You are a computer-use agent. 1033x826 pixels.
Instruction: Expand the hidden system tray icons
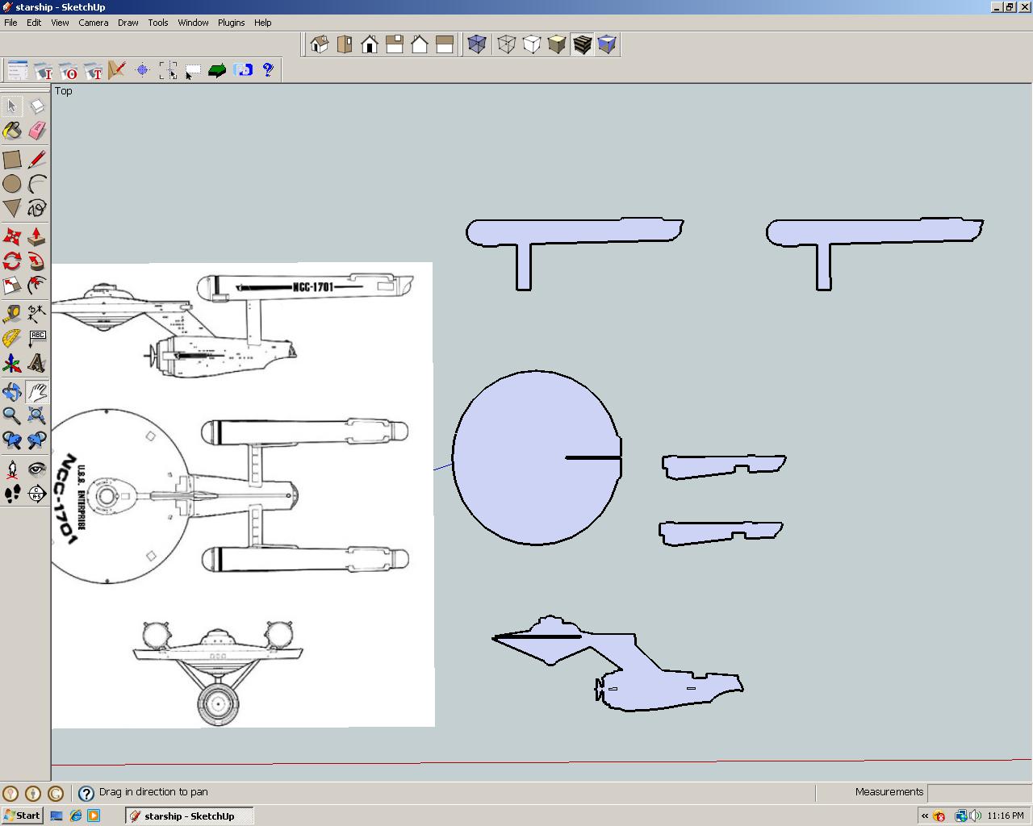pos(925,816)
